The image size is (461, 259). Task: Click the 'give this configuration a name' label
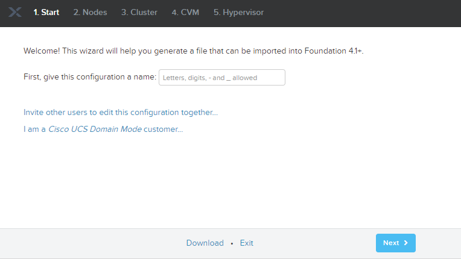pos(90,78)
